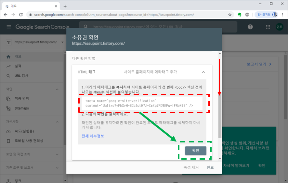Open URL 검사 in sidebar
288x183 pixels.
(32, 76)
